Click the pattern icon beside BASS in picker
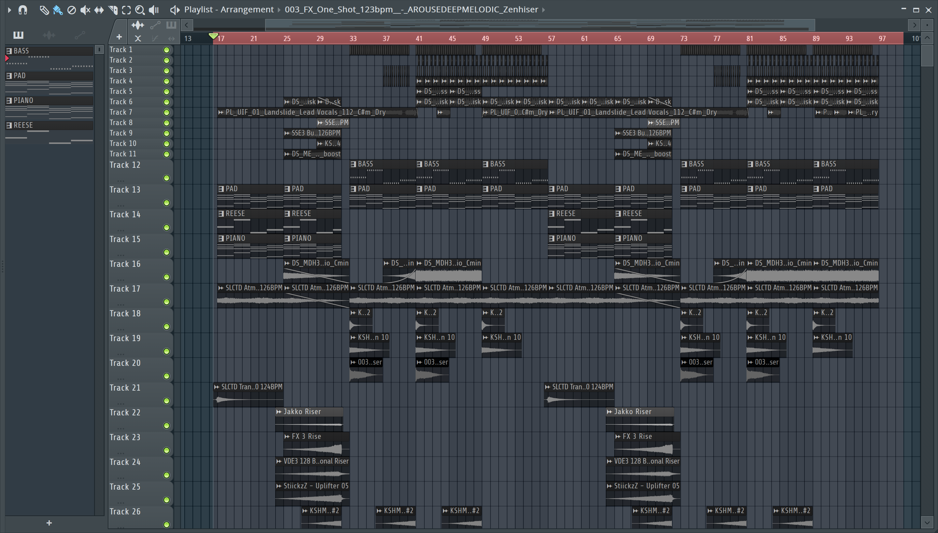938x533 pixels. pos(9,51)
